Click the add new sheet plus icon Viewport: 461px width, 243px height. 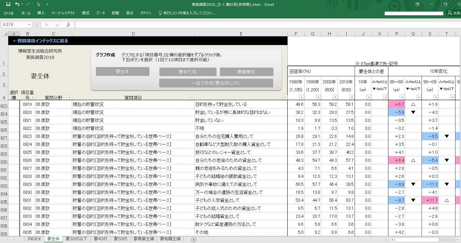tap(194, 240)
